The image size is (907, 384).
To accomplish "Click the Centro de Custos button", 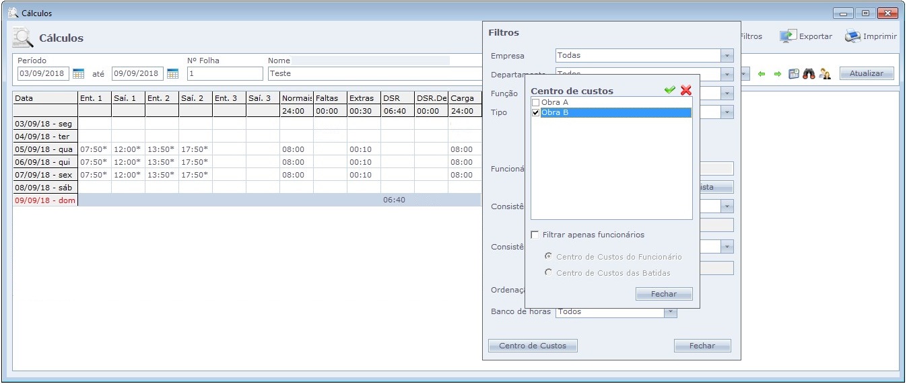I will [x=532, y=346].
